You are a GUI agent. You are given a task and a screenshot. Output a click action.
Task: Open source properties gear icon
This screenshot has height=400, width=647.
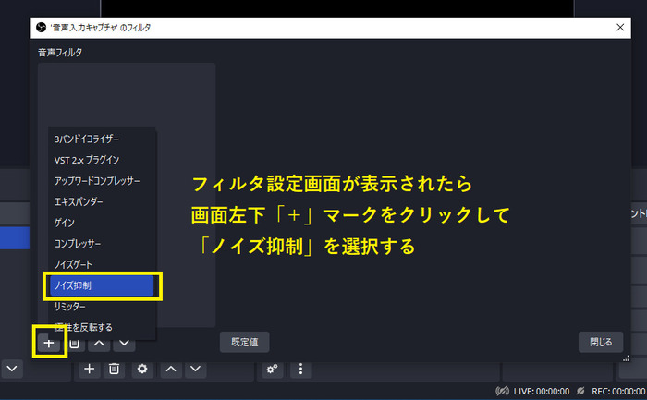tap(142, 370)
